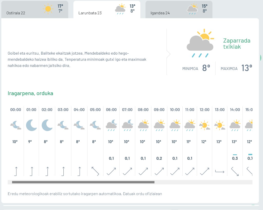
Task: Click the 11:00 temperature 11°
Action: pyautogui.click(x=189, y=142)
